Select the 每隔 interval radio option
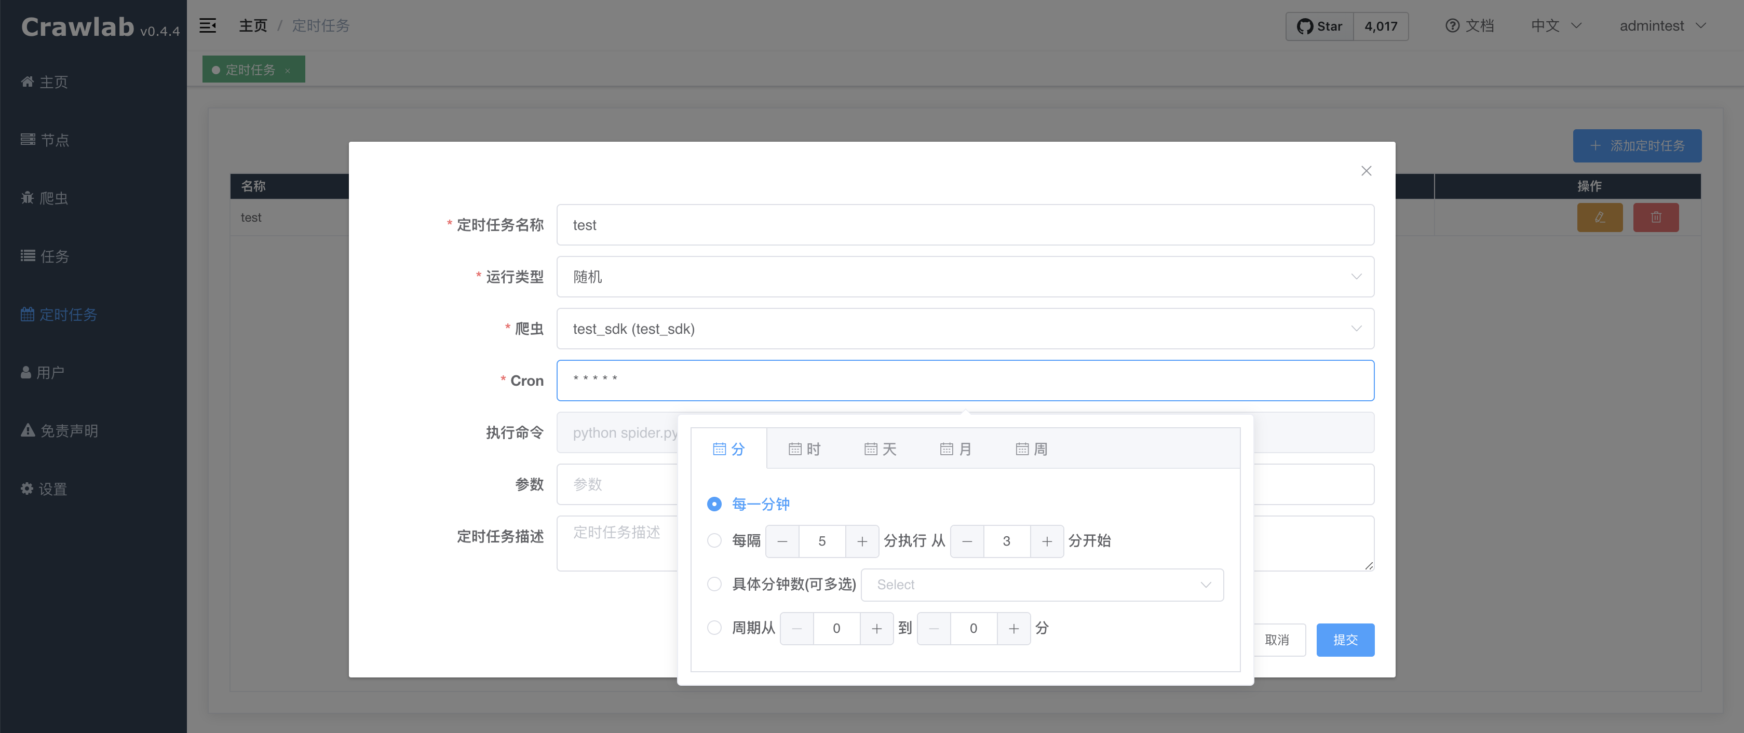1744x733 pixels. (x=714, y=541)
